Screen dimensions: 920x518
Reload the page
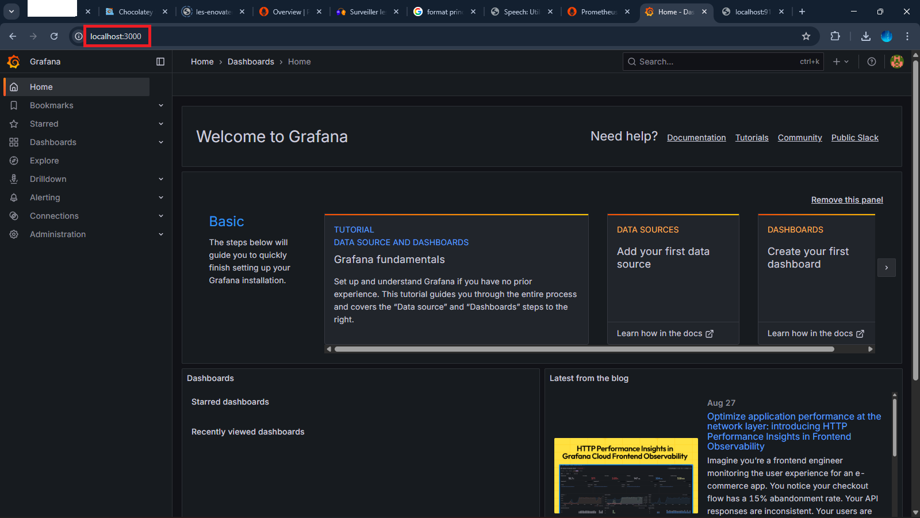pos(54,36)
